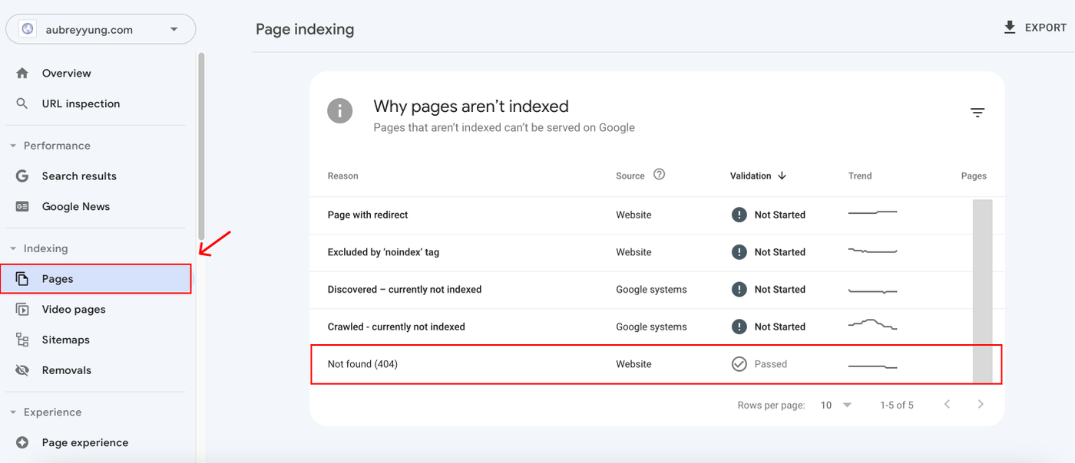The width and height of the screenshot is (1075, 463).
Task: Open the aubreyyung.com property dropdown
Action: click(x=174, y=28)
